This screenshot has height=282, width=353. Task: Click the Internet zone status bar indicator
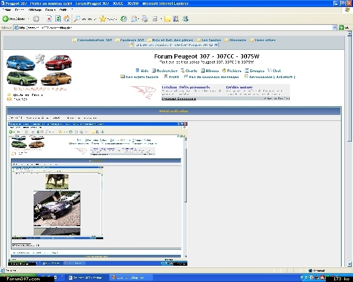[317, 271]
